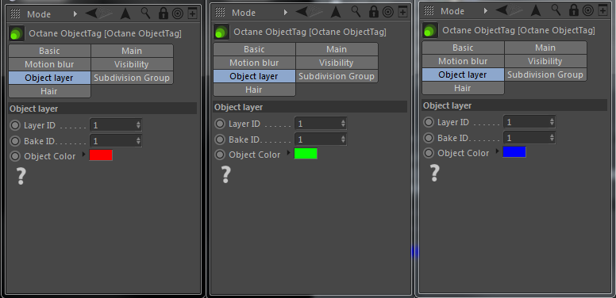Toggle the Object Color radio dot in the right (blue) panel
This screenshot has height=298, width=616.
[429, 153]
